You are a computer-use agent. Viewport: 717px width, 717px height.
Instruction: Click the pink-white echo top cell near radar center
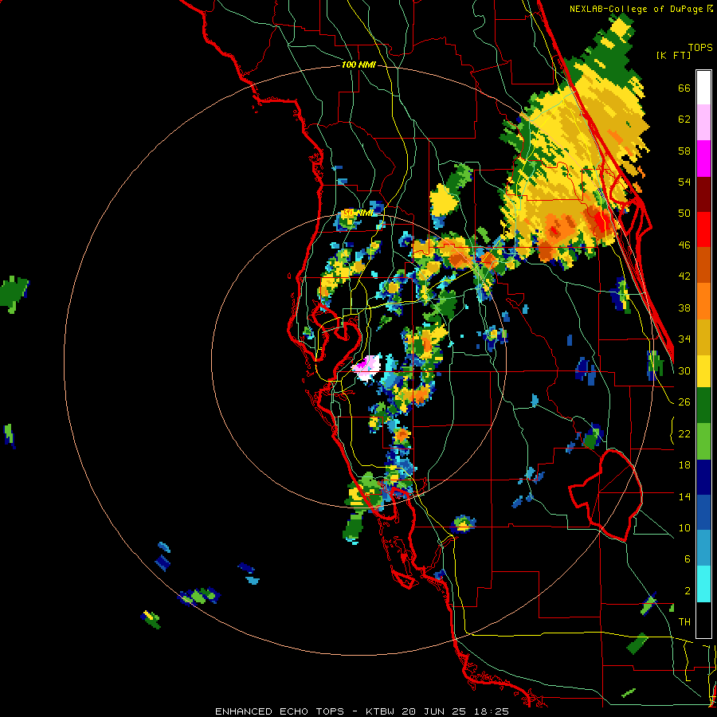point(366,367)
